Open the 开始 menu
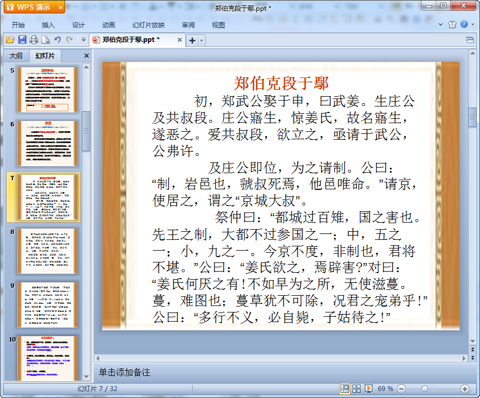This screenshot has height=398, width=480. tap(18, 25)
